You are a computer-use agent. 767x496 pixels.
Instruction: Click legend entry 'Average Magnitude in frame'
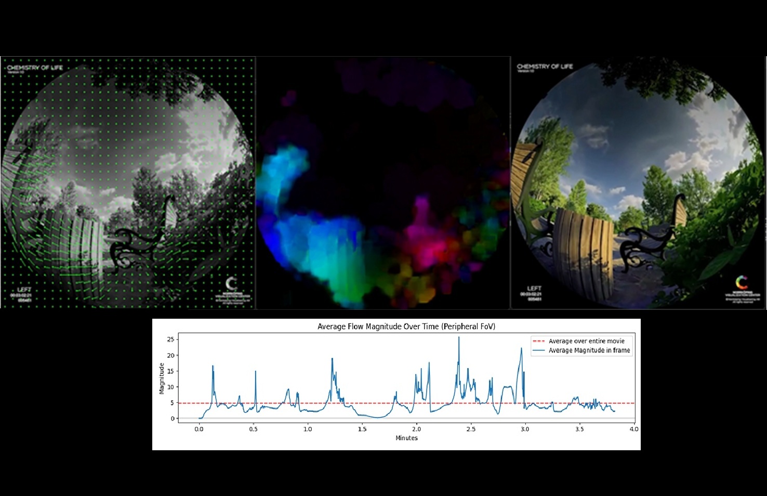(589, 350)
